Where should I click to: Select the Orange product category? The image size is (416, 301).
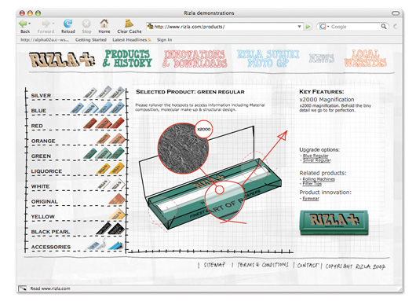tap(75, 139)
